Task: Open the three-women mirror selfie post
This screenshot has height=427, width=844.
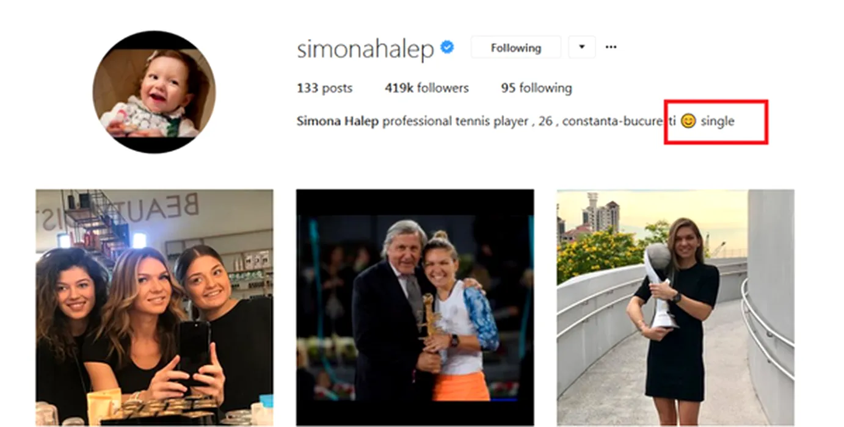Action: click(x=155, y=307)
